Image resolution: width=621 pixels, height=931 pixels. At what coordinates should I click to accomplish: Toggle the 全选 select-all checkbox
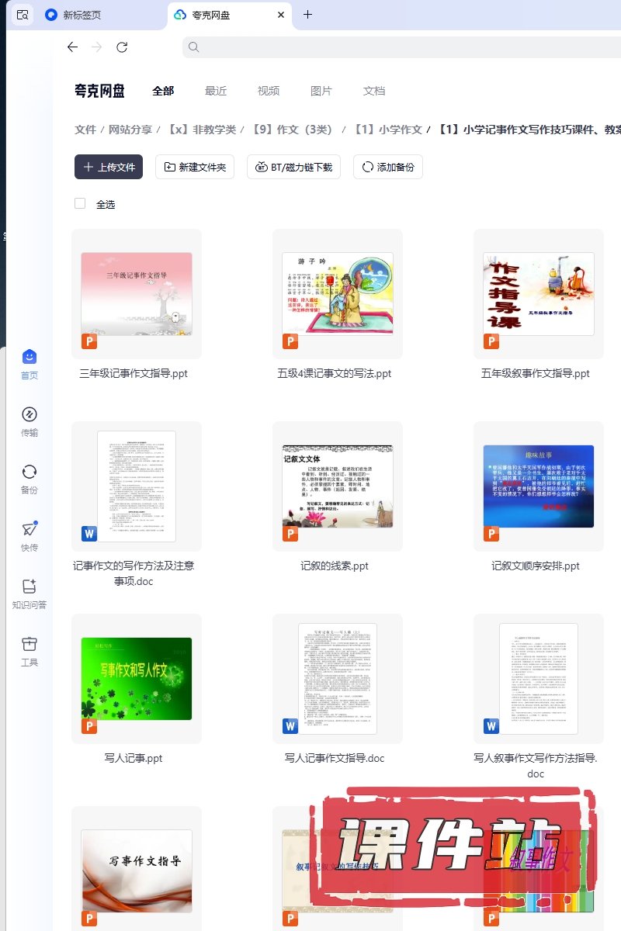pos(80,203)
